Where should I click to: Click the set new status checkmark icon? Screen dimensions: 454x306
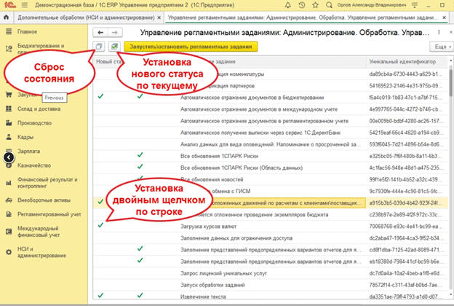pyautogui.click(x=115, y=46)
